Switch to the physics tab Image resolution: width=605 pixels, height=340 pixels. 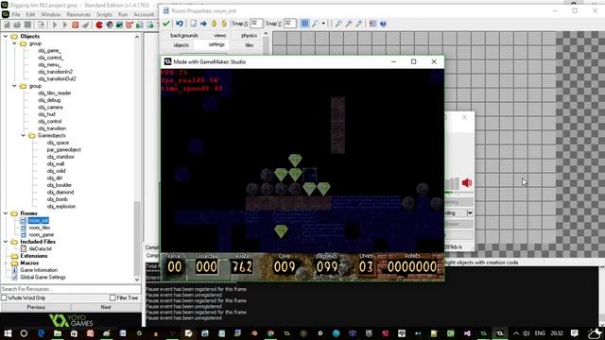pos(249,35)
